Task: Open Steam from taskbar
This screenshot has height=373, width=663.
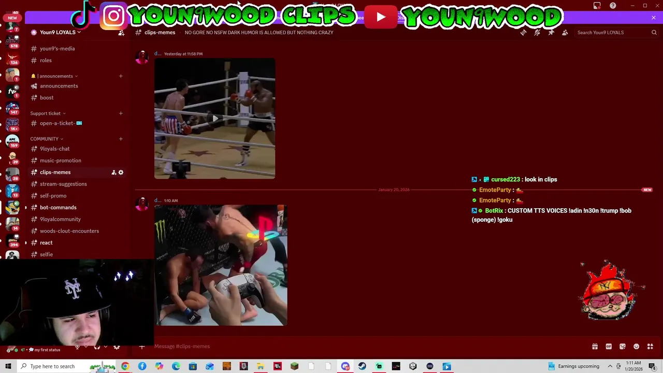Action: [362, 366]
